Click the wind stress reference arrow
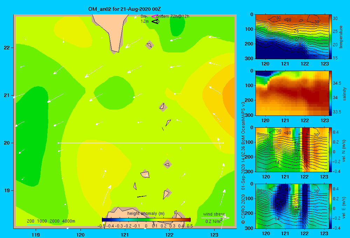The height and width of the screenshot is (238, 350). click(215, 218)
